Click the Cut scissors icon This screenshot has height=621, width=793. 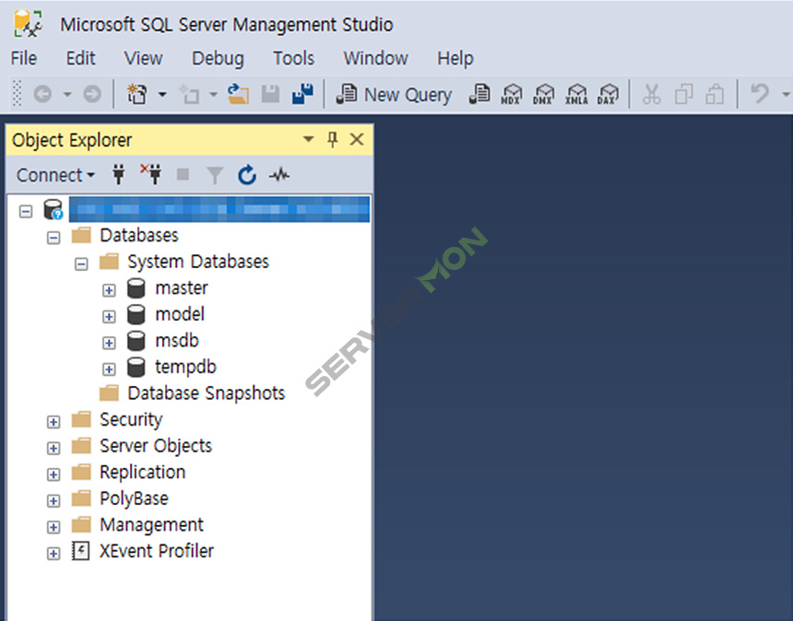(651, 94)
